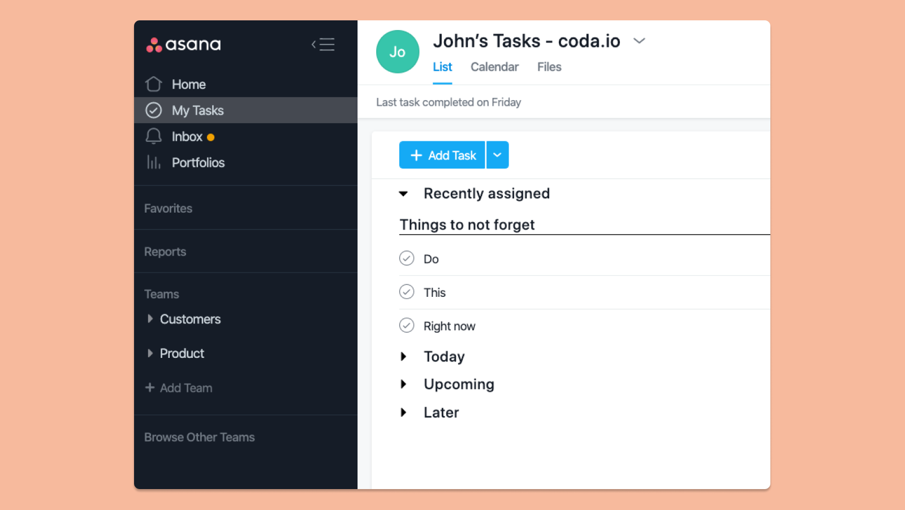Open the dropdown next to John's Tasks title
The image size is (905, 510).
click(x=639, y=41)
